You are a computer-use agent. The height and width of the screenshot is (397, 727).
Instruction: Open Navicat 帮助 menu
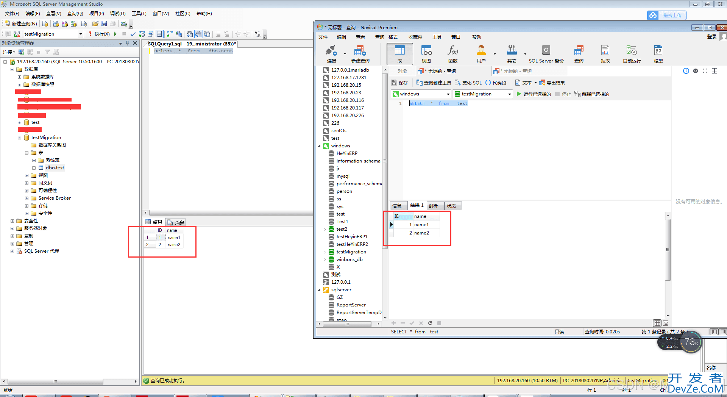(476, 37)
